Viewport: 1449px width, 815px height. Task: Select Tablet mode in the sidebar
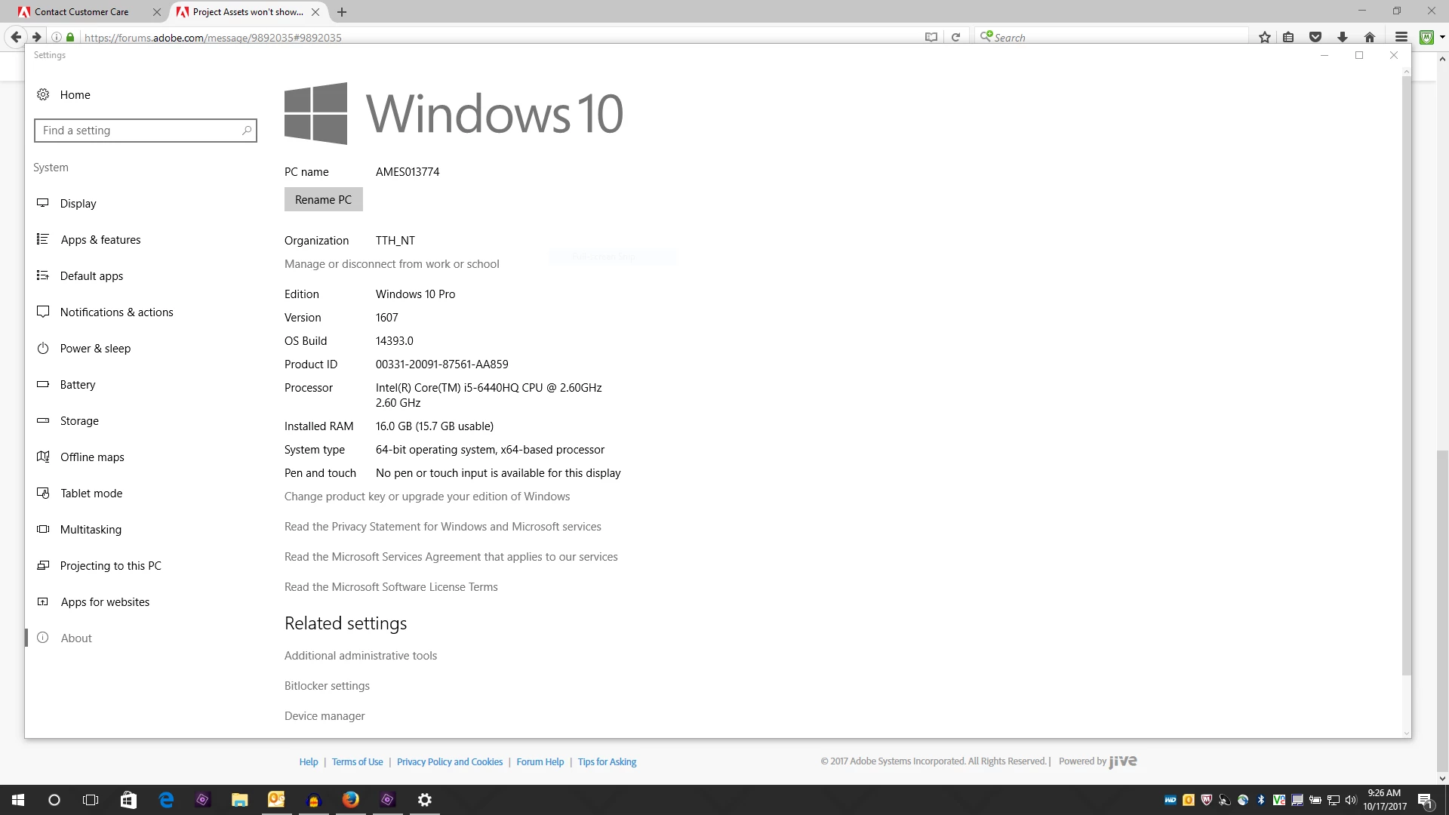(x=91, y=494)
